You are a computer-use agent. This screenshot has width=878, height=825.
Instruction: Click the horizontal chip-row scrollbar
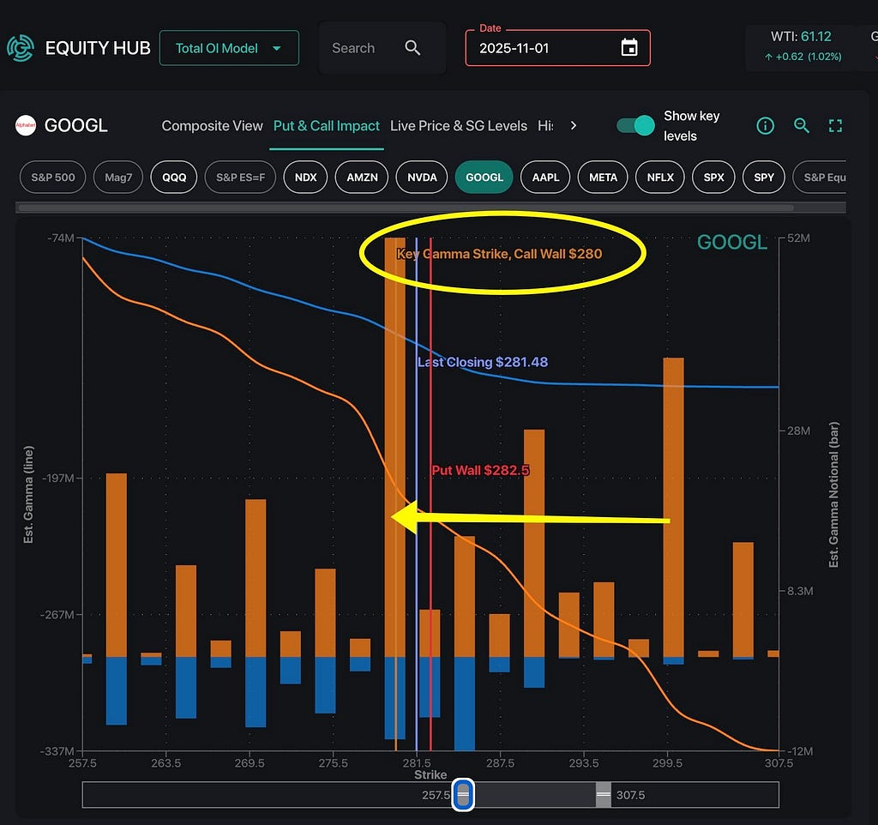click(406, 208)
